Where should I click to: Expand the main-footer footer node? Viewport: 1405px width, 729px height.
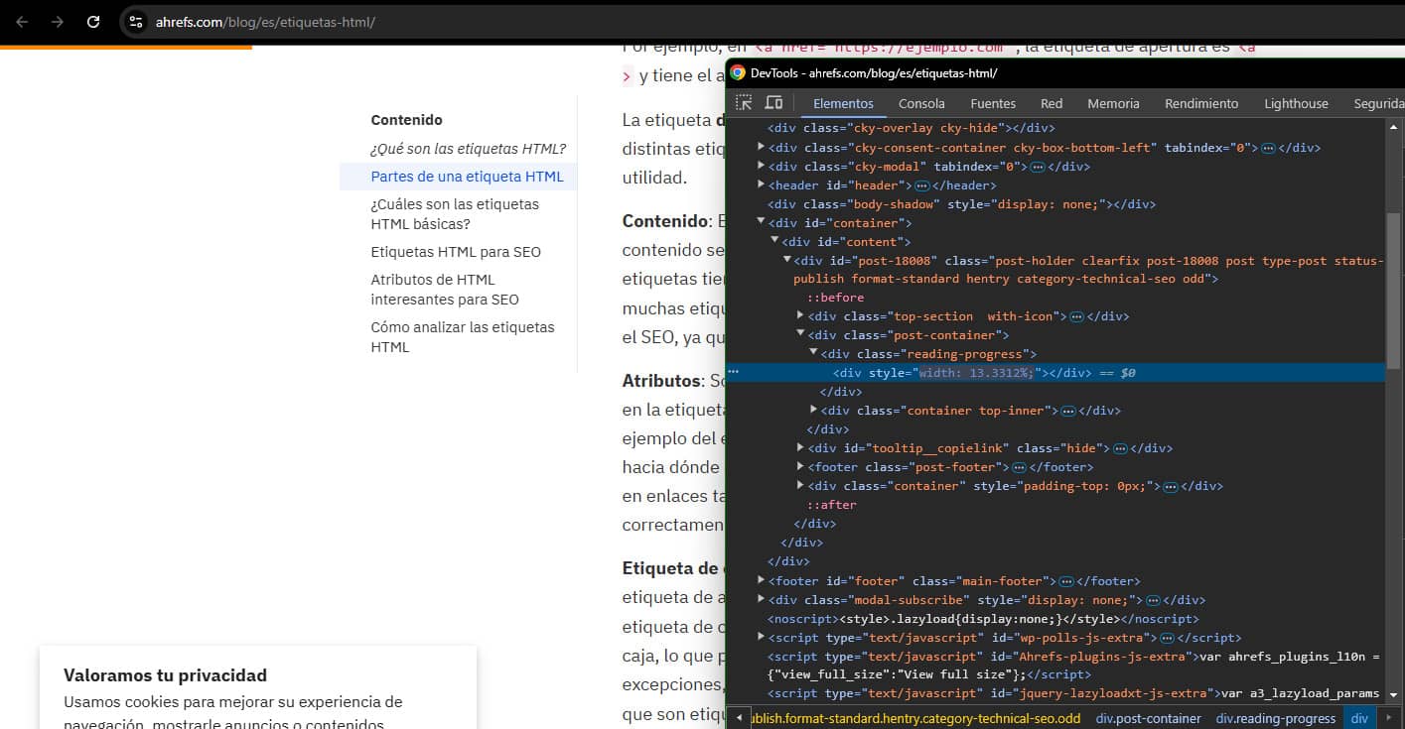pos(762,580)
